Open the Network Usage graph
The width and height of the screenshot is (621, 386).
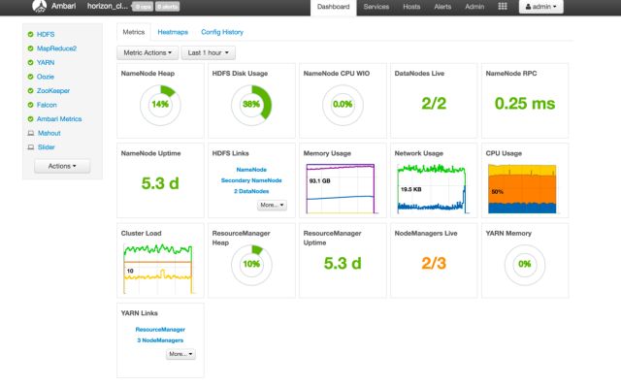(433, 188)
